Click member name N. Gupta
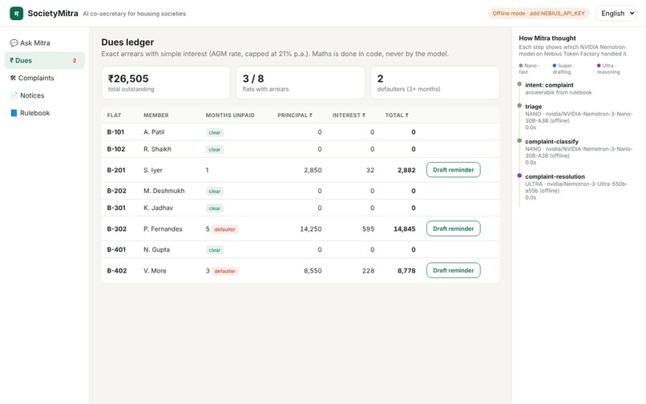 [156, 249]
